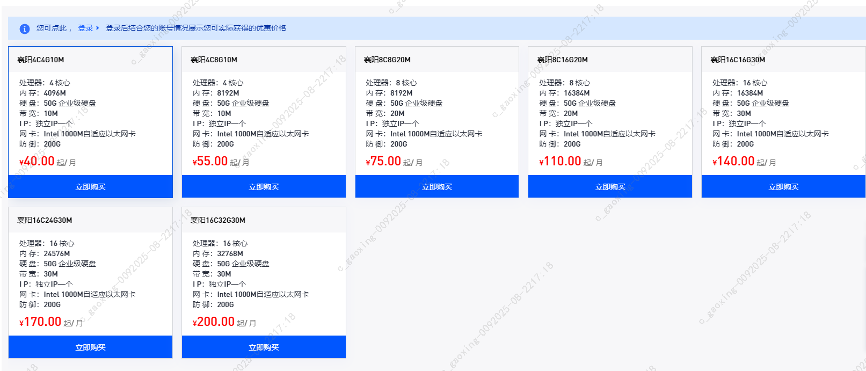Click the ¥140.00 price on the 16C16G30M card
This screenshot has width=866, height=371.
(733, 162)
